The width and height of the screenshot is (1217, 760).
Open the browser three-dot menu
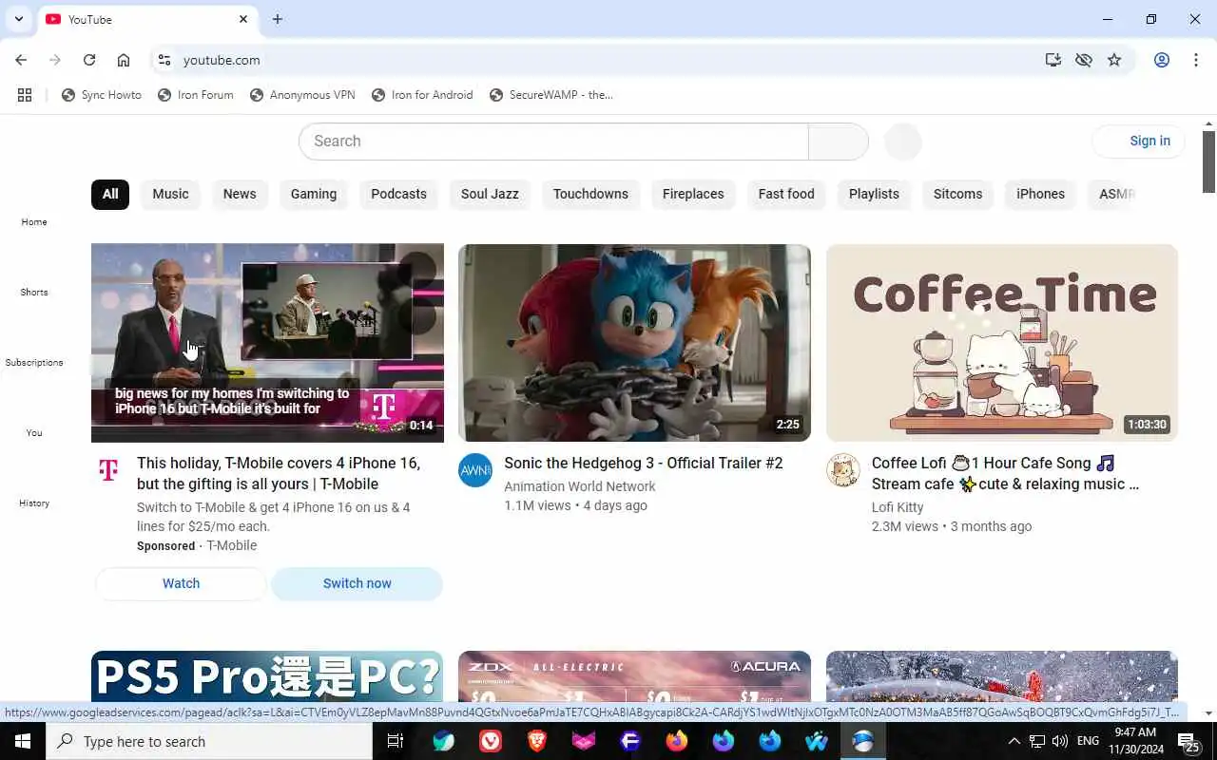tap(1196, 60)
